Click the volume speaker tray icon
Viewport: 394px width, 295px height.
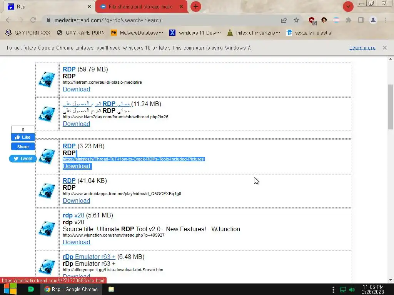click(352, 290)
